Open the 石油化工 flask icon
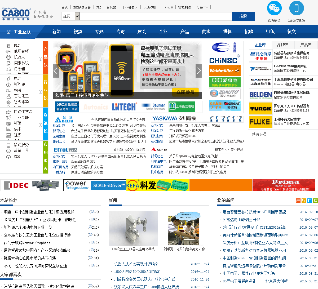Screen dimensions: 318x289 tap(8, 96)
